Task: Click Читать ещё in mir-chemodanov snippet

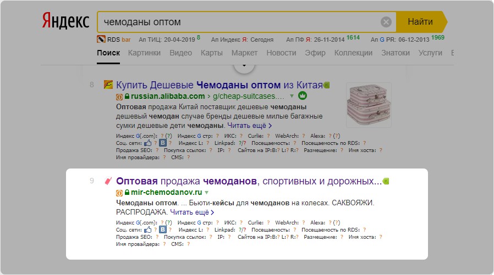Action: [192, 212]
